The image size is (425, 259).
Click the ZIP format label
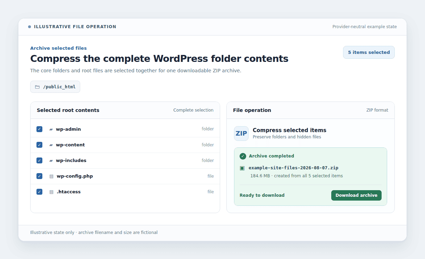coord(377,110)
